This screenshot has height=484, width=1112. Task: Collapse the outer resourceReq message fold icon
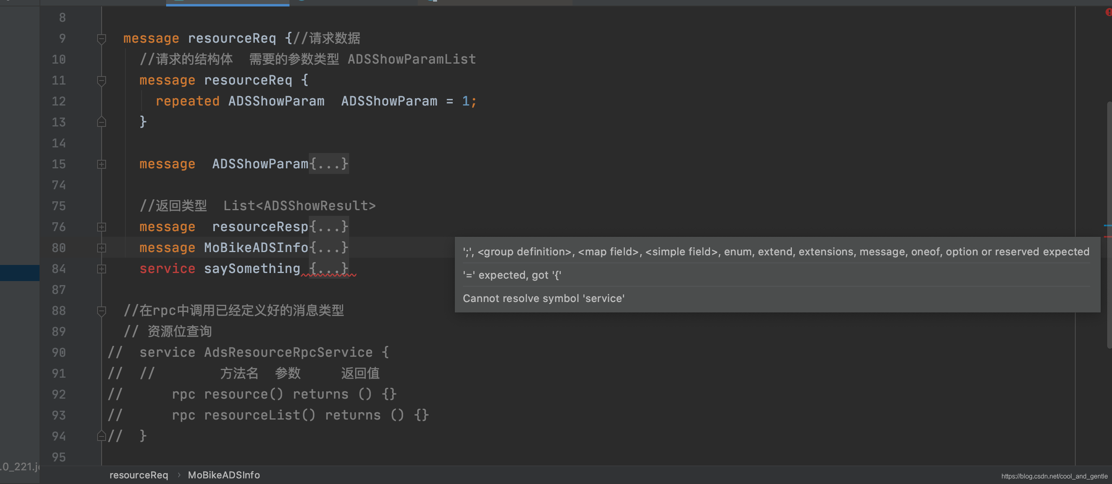click(x=102, y=39)
